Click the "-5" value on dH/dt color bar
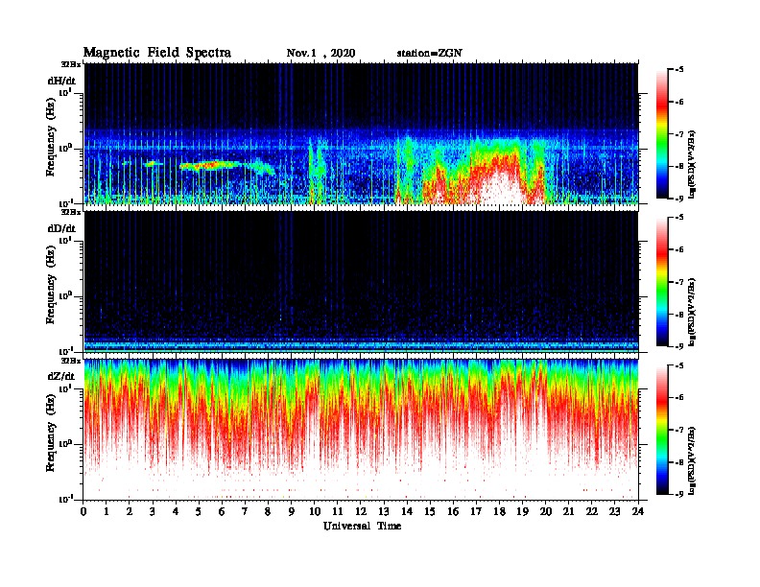Screen dimensions: 760x587 pos(679,70)
